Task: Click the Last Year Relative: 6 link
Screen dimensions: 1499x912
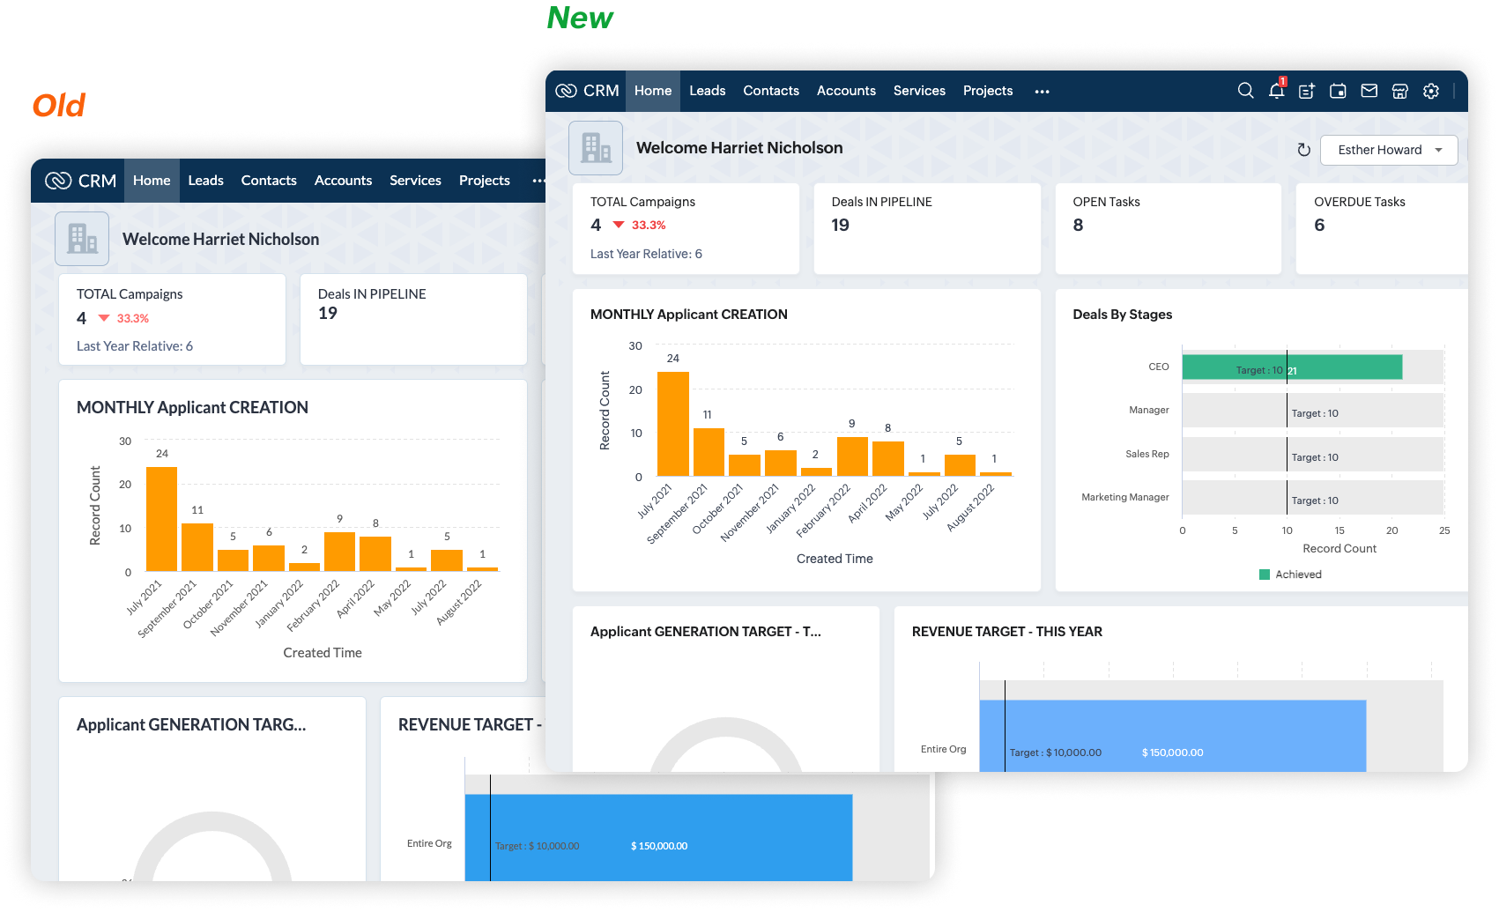Action: click(646, 254)
